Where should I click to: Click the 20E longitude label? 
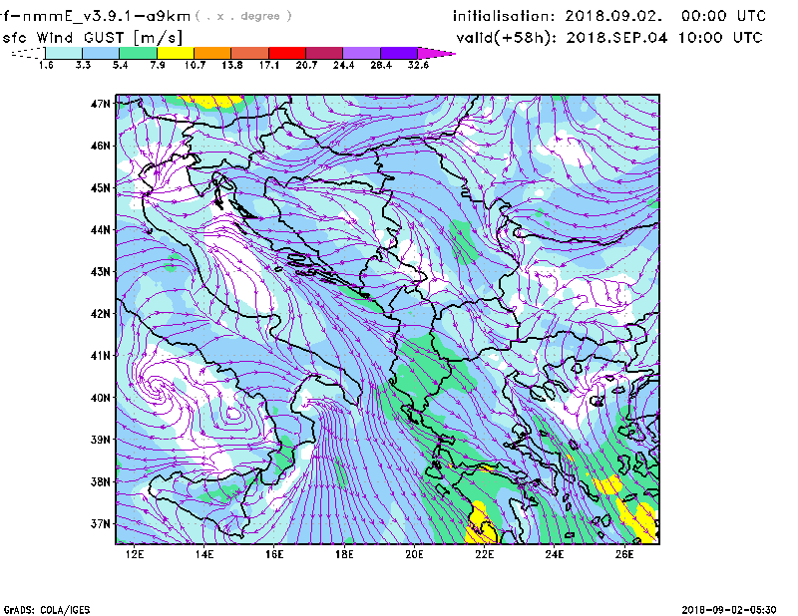click(414, 554)
